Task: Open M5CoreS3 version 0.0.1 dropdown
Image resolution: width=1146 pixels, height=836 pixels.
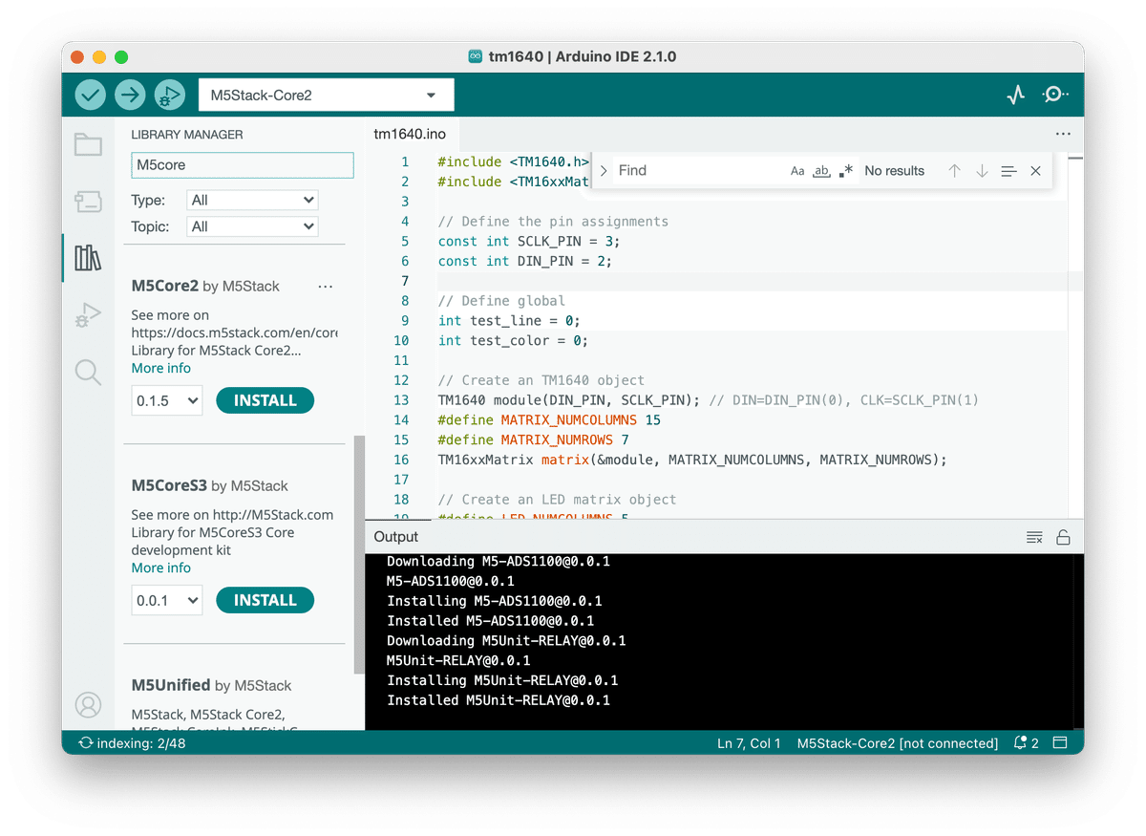Action: tap(167, 600)
